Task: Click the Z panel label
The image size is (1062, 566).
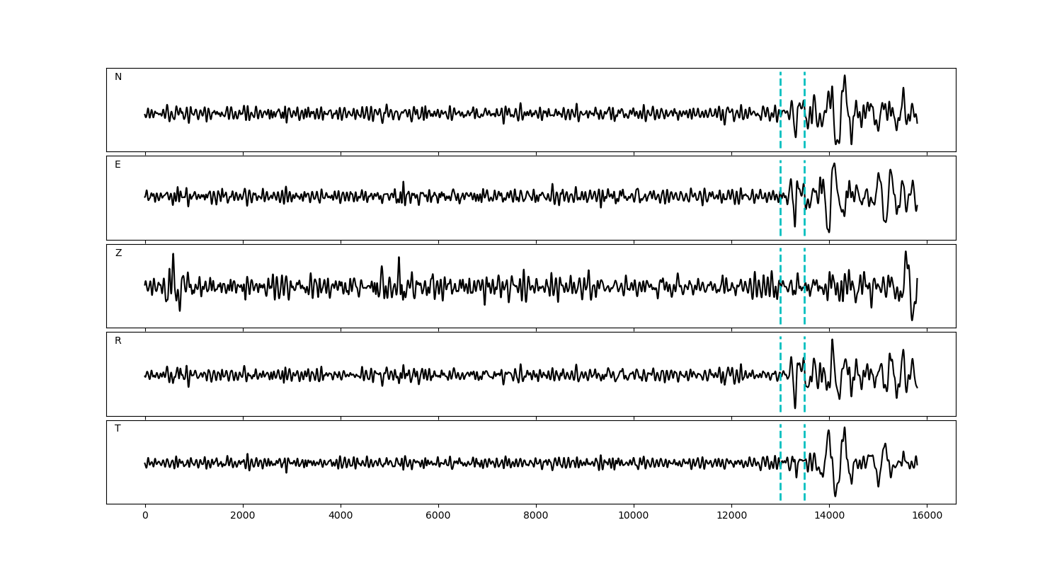Action: (118, 253)
